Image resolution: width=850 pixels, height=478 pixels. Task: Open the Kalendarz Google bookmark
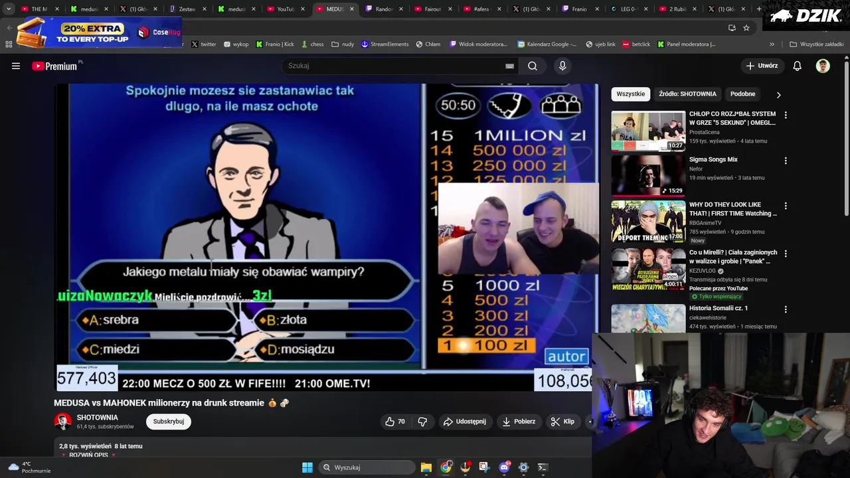pyautogui.click(x=547, y=44)
